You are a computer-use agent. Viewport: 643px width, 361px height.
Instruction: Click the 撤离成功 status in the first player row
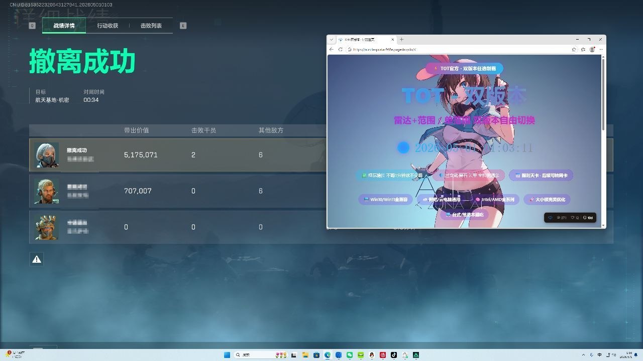[x=77, y=150]
